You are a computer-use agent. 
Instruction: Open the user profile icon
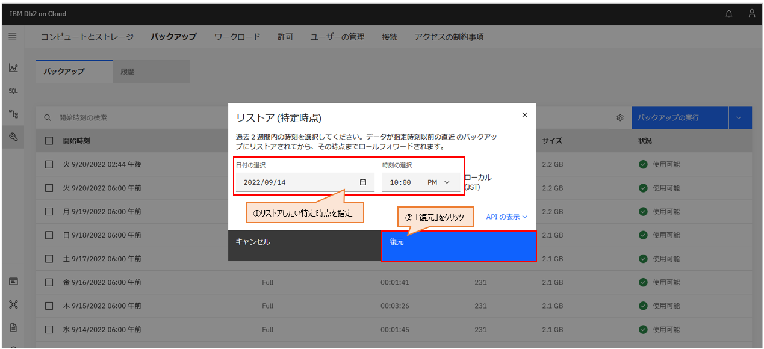751,13
